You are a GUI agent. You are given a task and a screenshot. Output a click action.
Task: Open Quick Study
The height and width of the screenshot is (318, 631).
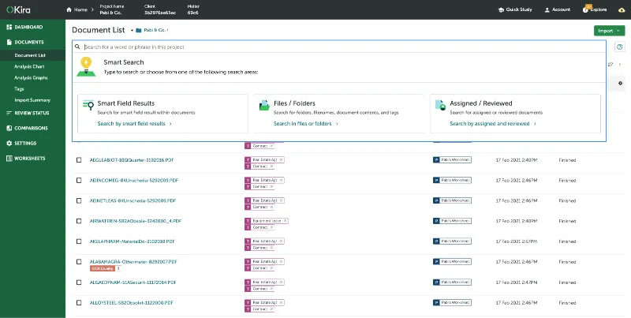click(x=517, y=9)
